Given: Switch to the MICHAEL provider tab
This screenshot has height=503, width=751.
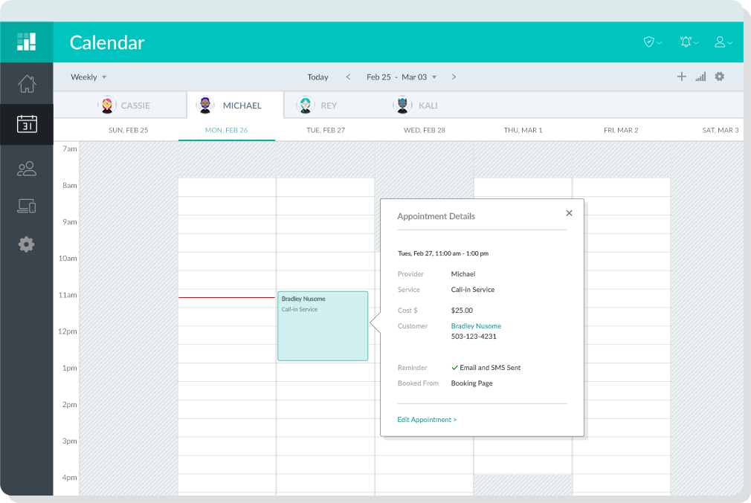Looking at the screenshot, I should [x=235, y=106].
